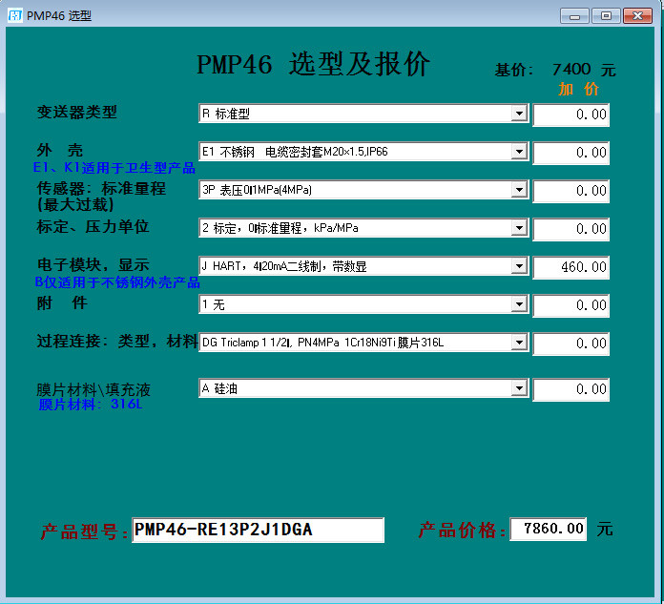Click the 加价 field for 变送器类型

(571, 115)
